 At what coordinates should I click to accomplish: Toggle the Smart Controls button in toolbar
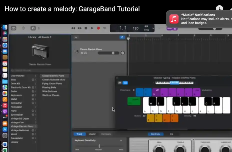coord(33,28)
